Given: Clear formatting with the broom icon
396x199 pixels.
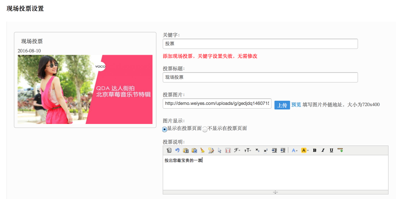Looking at the screenshot, I should pyautogui.click(x=202, y=150).
